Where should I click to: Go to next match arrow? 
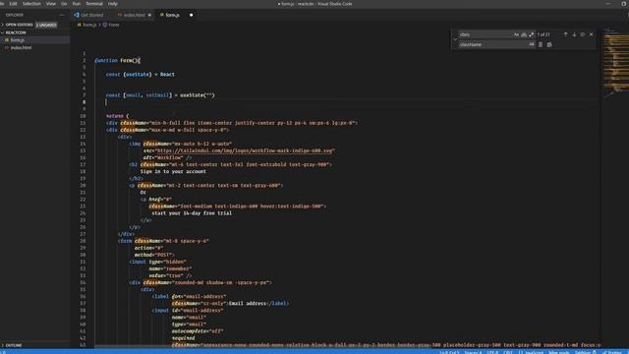574,34
